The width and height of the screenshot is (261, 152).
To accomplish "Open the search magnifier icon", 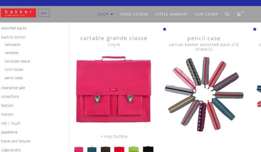I will tap(227, 14).
